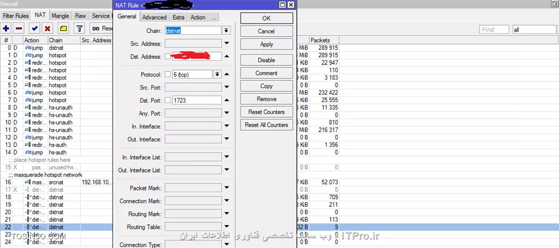559x248 pixels.
Task: Switch to the Advanced tab
Action: pos(154,17)
